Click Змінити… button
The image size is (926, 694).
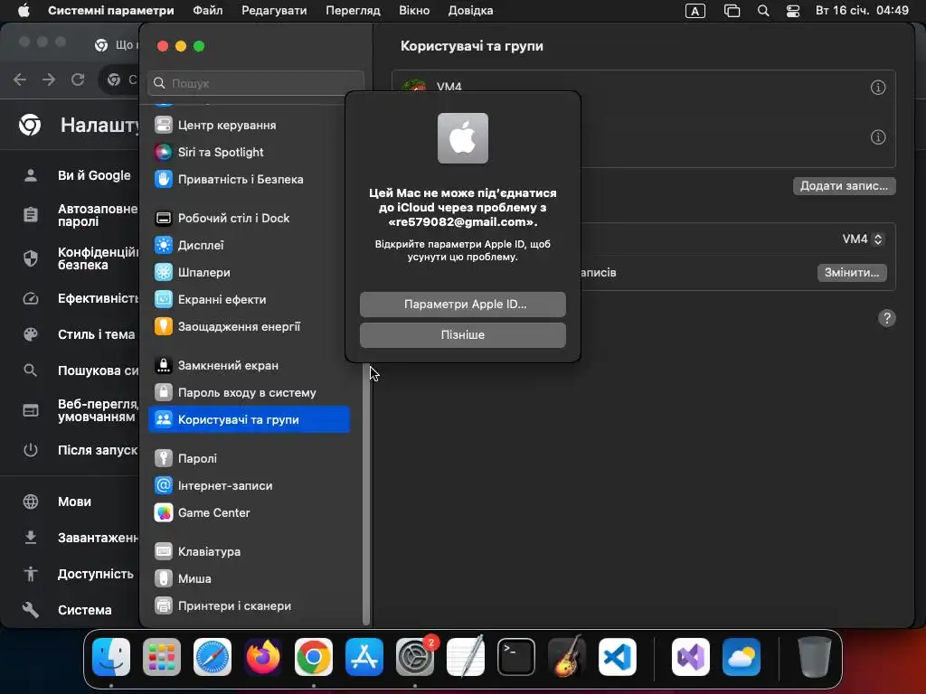852,273
